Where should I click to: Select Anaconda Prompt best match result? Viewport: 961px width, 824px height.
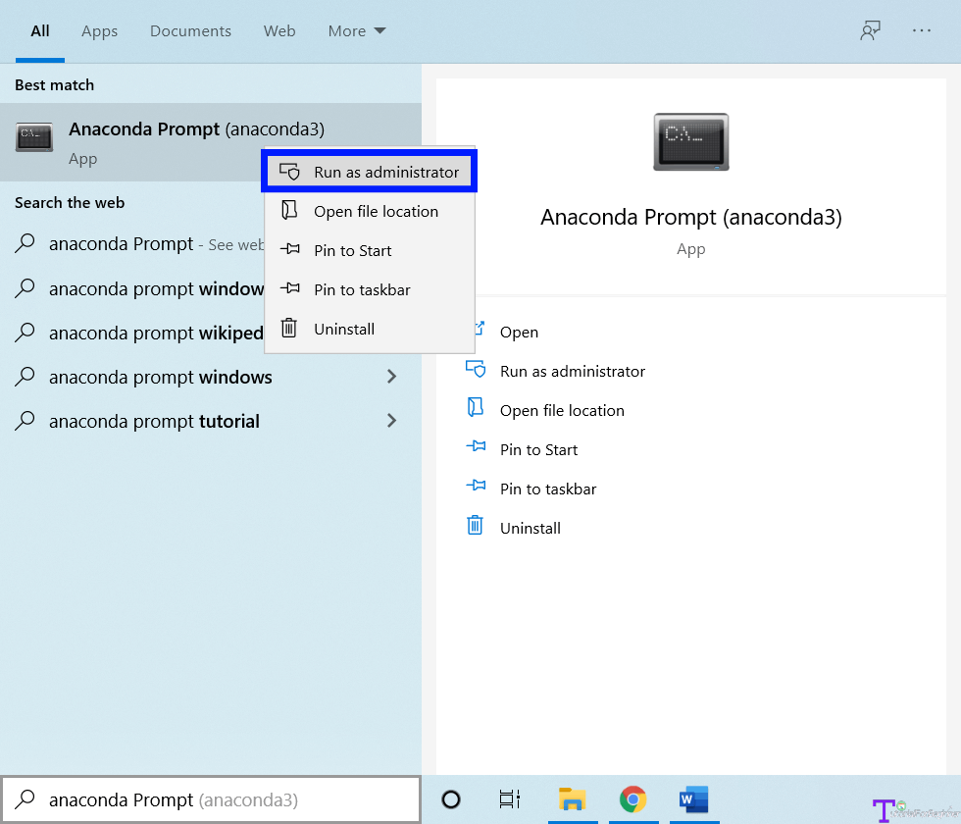[x=210, y=142]
